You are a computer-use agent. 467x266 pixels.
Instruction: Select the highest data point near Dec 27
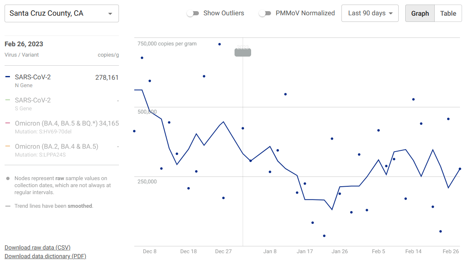[220, 44]
